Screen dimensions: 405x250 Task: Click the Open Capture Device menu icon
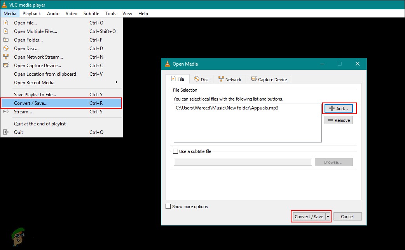pos(6,65)
